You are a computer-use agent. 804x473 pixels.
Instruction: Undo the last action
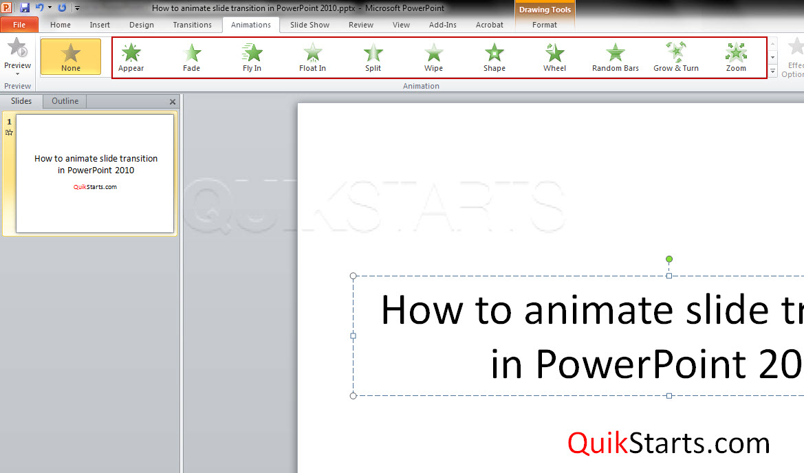pyautogui.click(x=39, y=8)
